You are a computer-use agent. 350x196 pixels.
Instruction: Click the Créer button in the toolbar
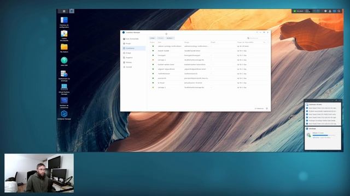(153, 38)
